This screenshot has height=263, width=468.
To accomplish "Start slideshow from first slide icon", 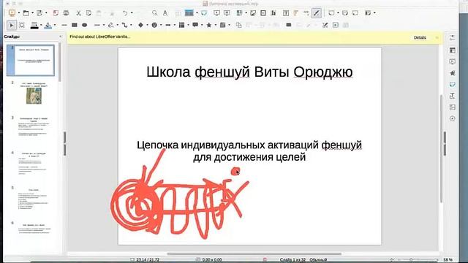I will tap(216, 13).
